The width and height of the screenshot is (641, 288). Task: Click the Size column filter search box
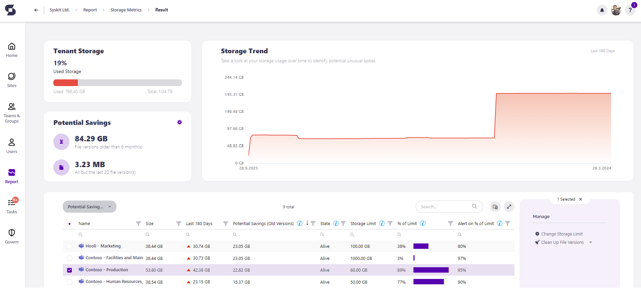coord(163,235)
